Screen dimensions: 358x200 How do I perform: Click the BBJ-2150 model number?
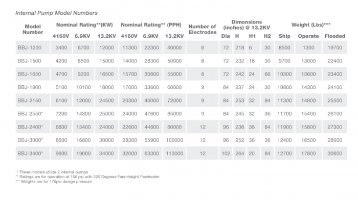coord(29,101)
